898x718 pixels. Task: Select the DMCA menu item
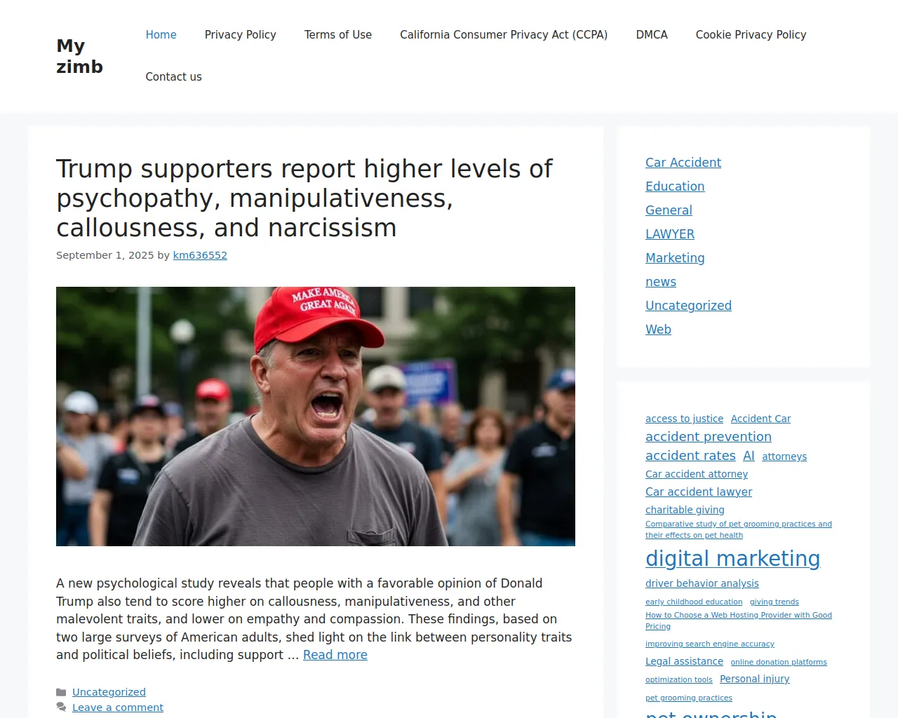(652, 35)
